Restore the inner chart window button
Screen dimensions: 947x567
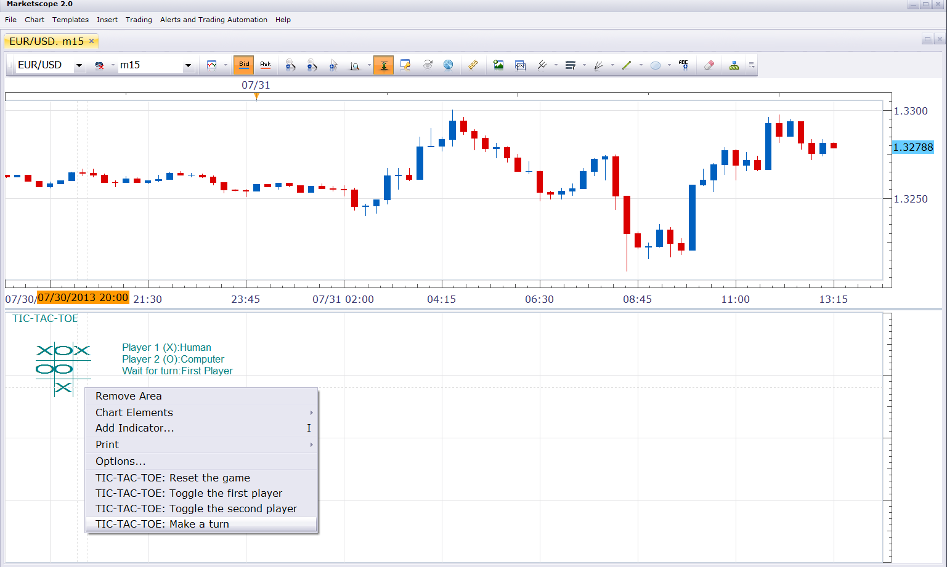tap(927, 39)
